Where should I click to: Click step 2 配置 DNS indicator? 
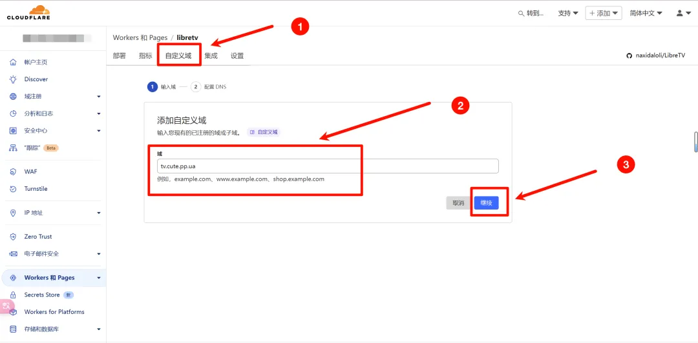[209, 86]
